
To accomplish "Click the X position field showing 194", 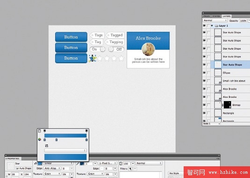I will click(28, 174).
